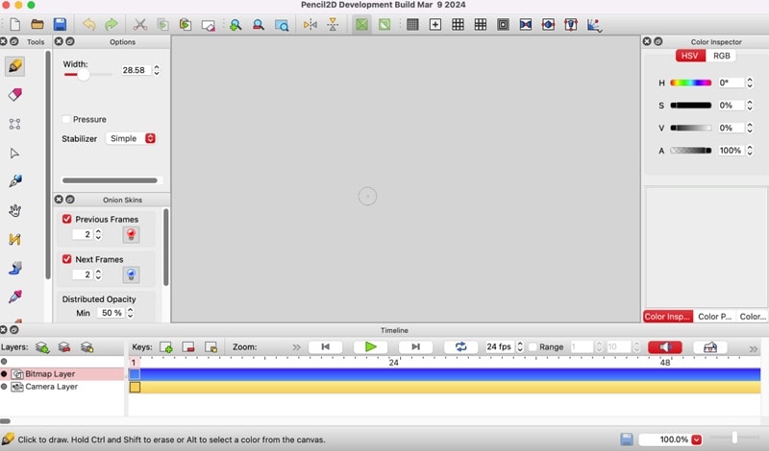Click the Width slider
This screenshot has width=769, height=451.
pos(87,75)
